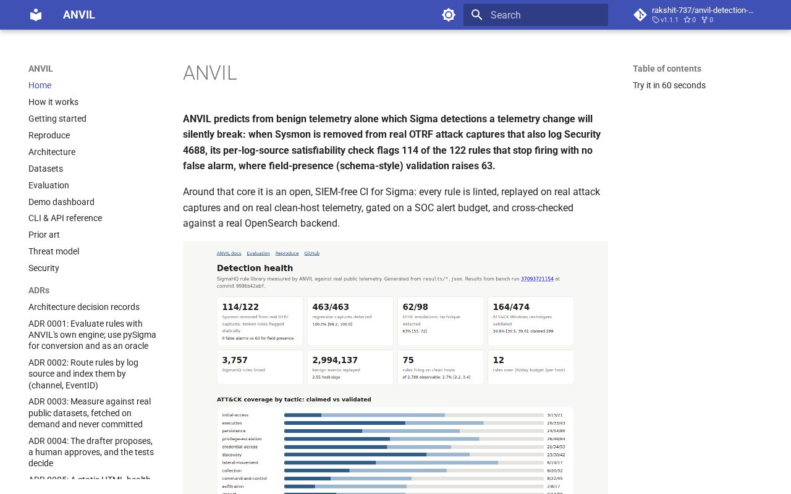Open ADR 0002 route rules by log source

coord(83,374)
